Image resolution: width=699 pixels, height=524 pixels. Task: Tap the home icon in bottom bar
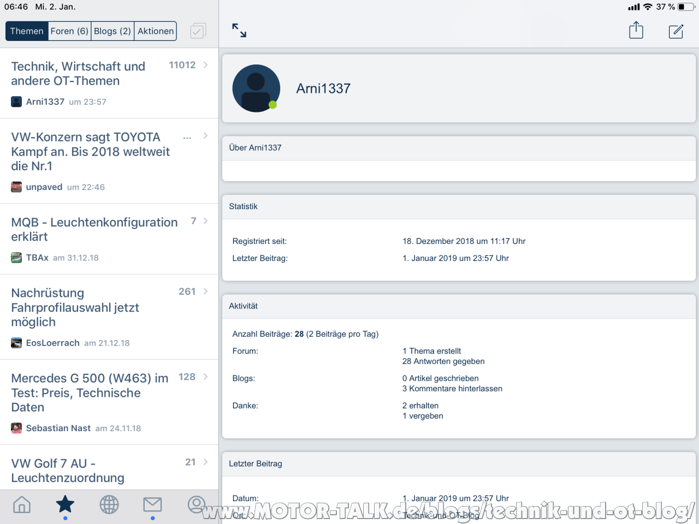[x=22, y=505]
